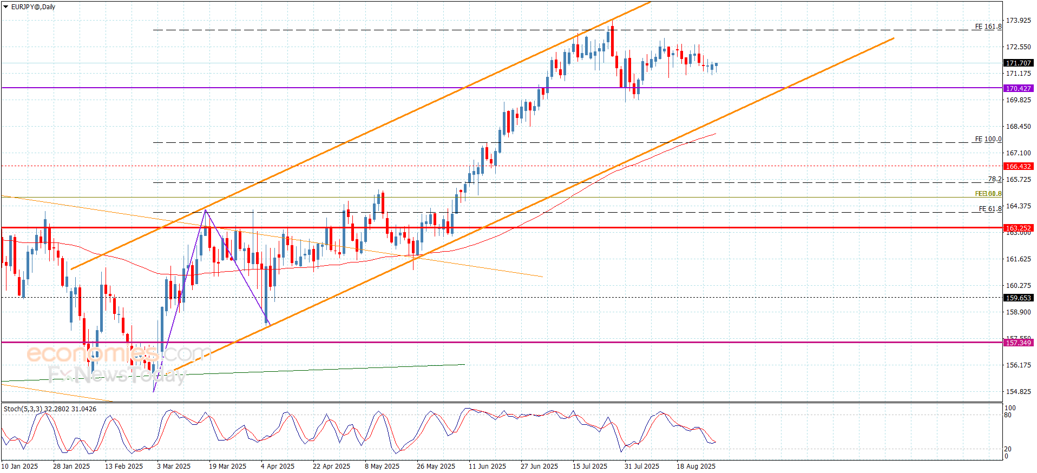Viewport: 1037px width, 473px height.
Task: Click the 171.175 price axis label
Action: click(x=1018, y=74)
